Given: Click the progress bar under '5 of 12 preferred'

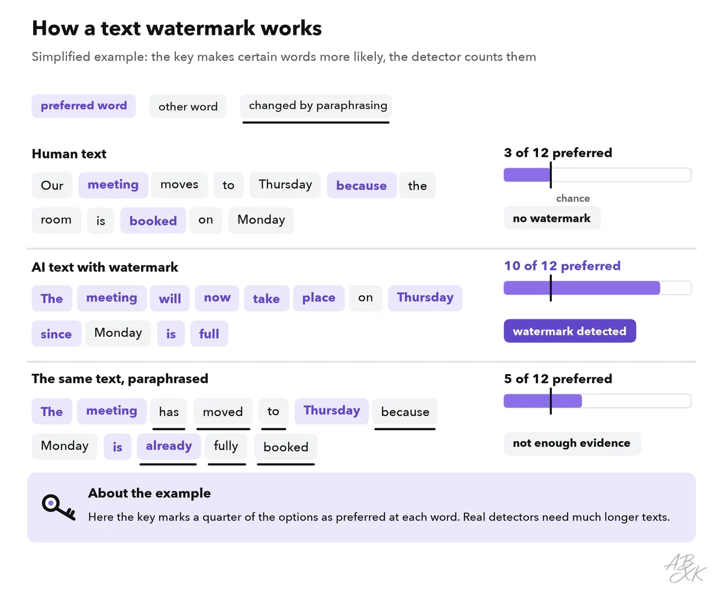Looking at the screenshot, I should (x=597, y=401).
